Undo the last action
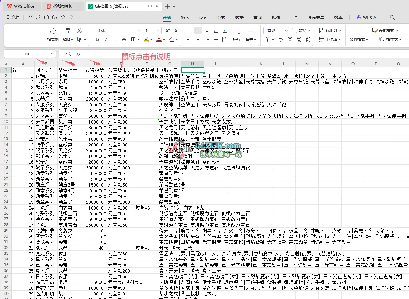This screenshot has height=299, width=409. pyautogui.click(x=63, y=18)
